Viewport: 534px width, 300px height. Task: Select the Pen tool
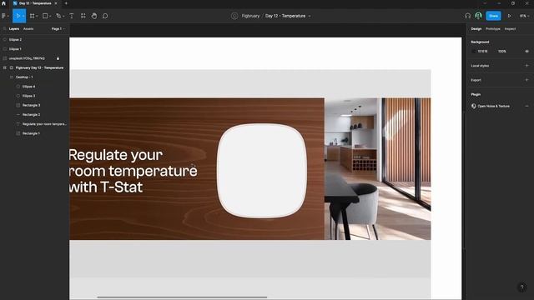(58, 16)
